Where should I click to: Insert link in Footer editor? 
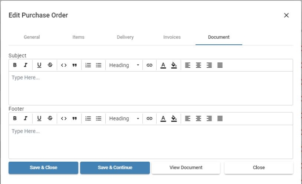click(x=149, y=119)
